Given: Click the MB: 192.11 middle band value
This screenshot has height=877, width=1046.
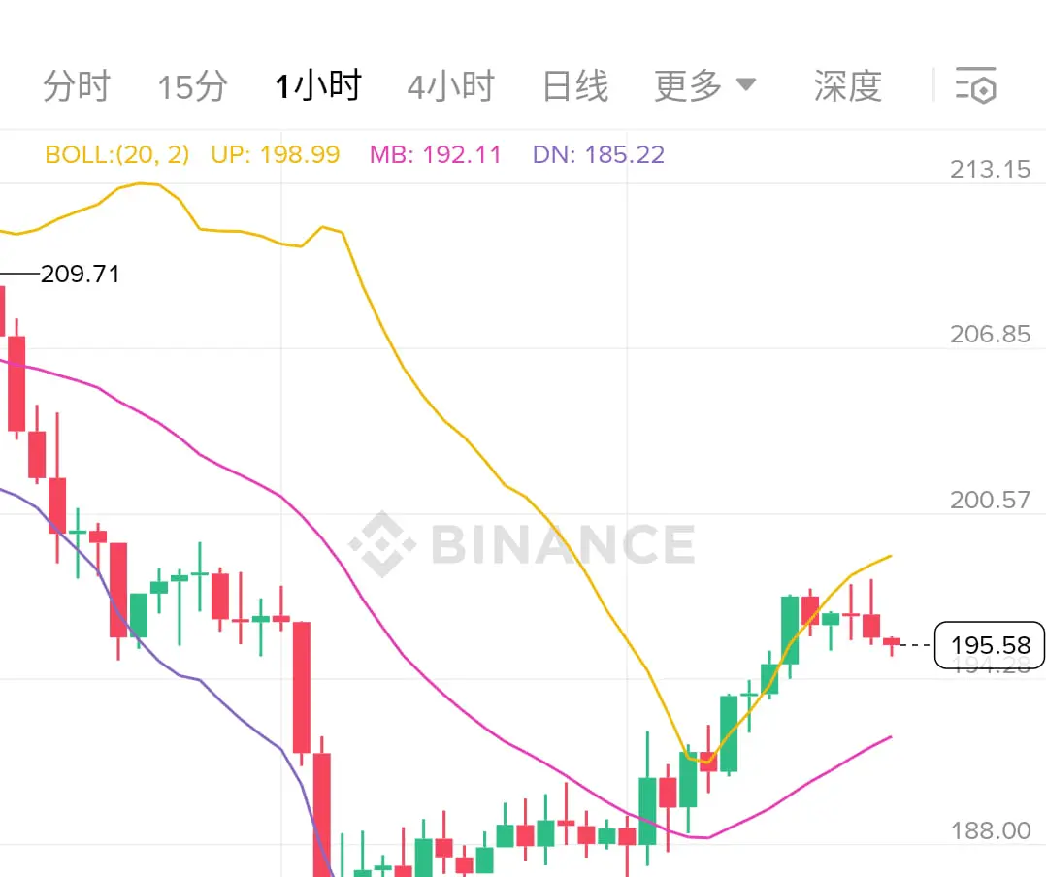Looking at the screenshot, I should [x=435, y=154].
